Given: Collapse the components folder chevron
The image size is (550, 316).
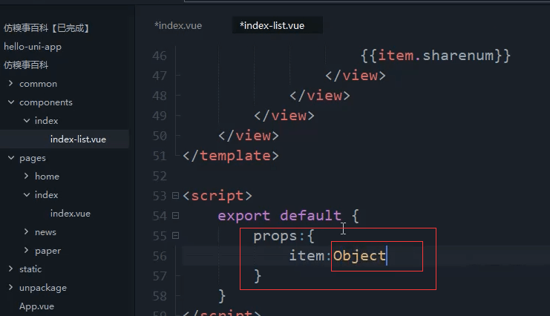Looking at the screenshot, I should pos(11,102).
